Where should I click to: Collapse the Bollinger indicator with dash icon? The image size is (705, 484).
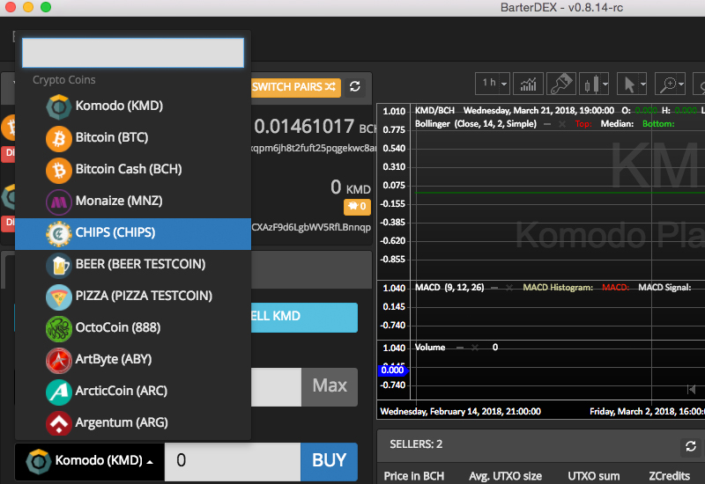547,124
